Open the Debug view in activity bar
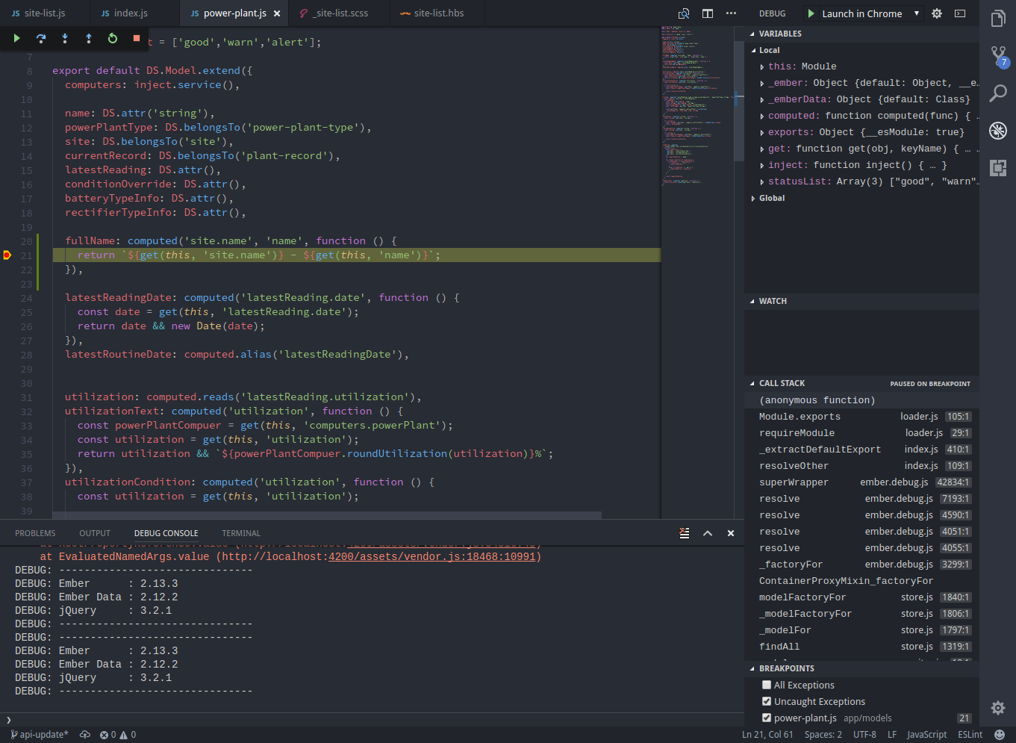The width and height of the screenshot is (1016, 743). click(998, 131)
